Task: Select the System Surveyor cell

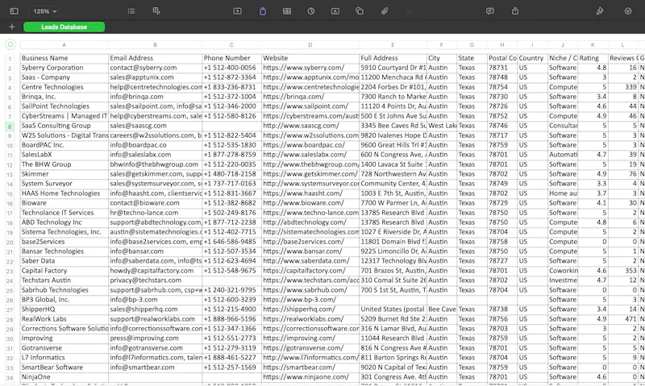Action: pos(64,184)
